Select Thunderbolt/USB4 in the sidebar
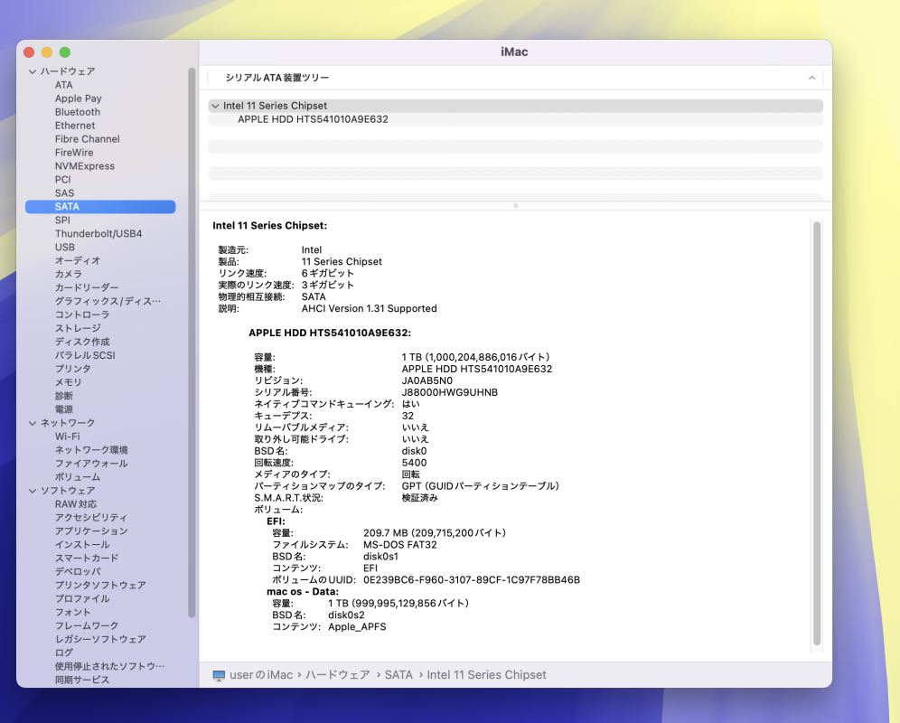Screen dimensions: 900x723 pos(98,234)
